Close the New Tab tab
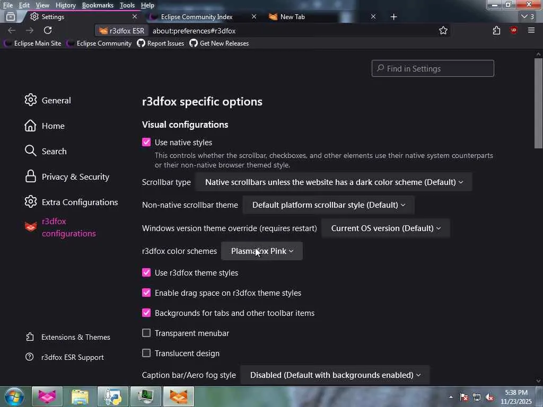 click(x=373, y=16)
